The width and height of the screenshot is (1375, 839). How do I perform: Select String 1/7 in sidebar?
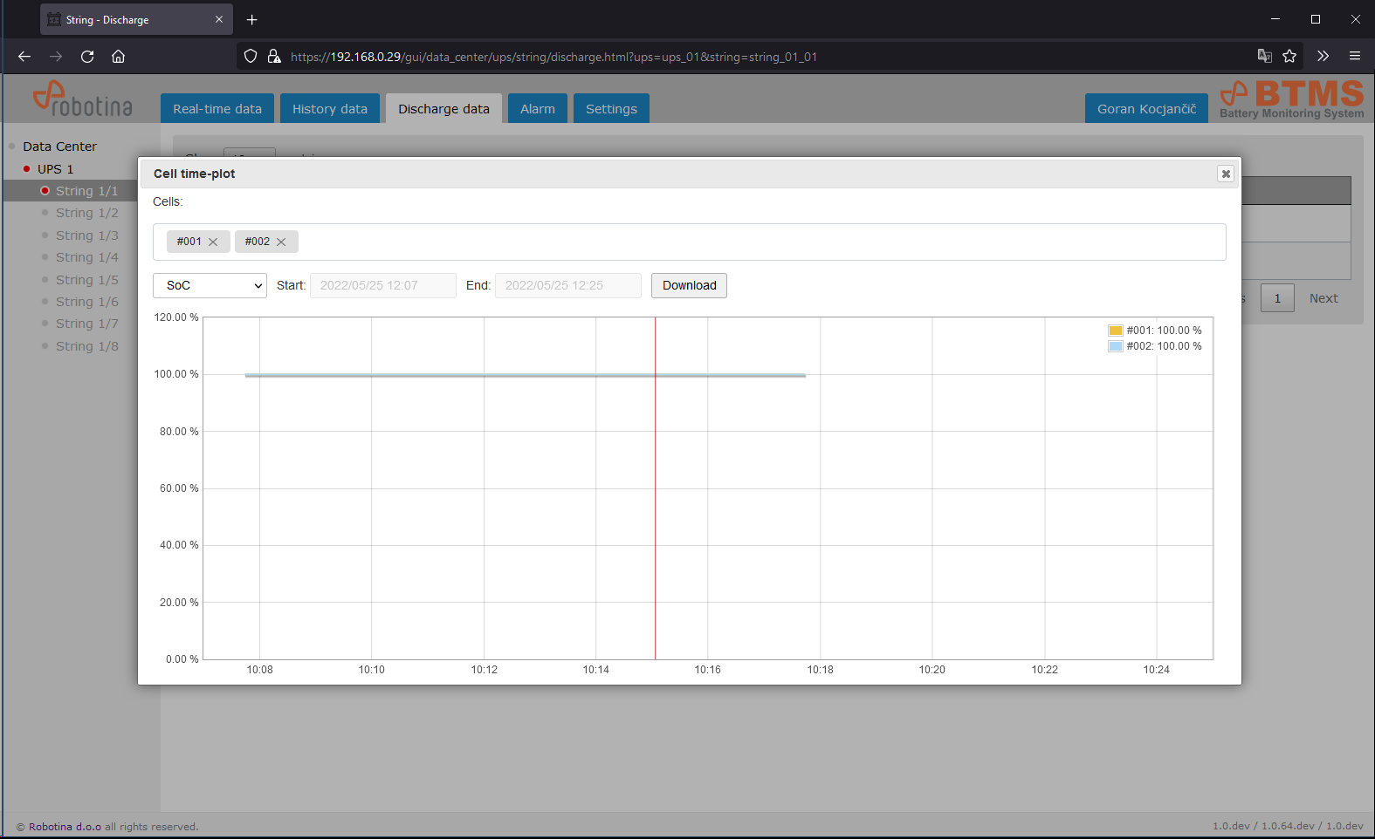86,324
